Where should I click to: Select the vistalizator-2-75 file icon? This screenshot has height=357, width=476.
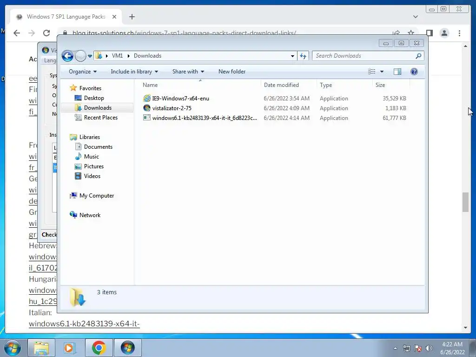[x=147, y=108]
